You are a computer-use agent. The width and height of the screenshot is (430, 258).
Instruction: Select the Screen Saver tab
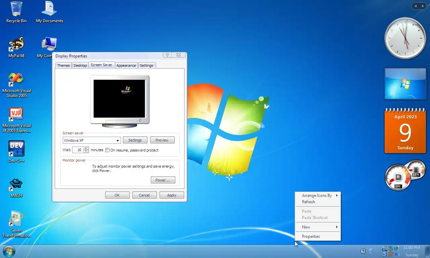[x=101, y=65]
